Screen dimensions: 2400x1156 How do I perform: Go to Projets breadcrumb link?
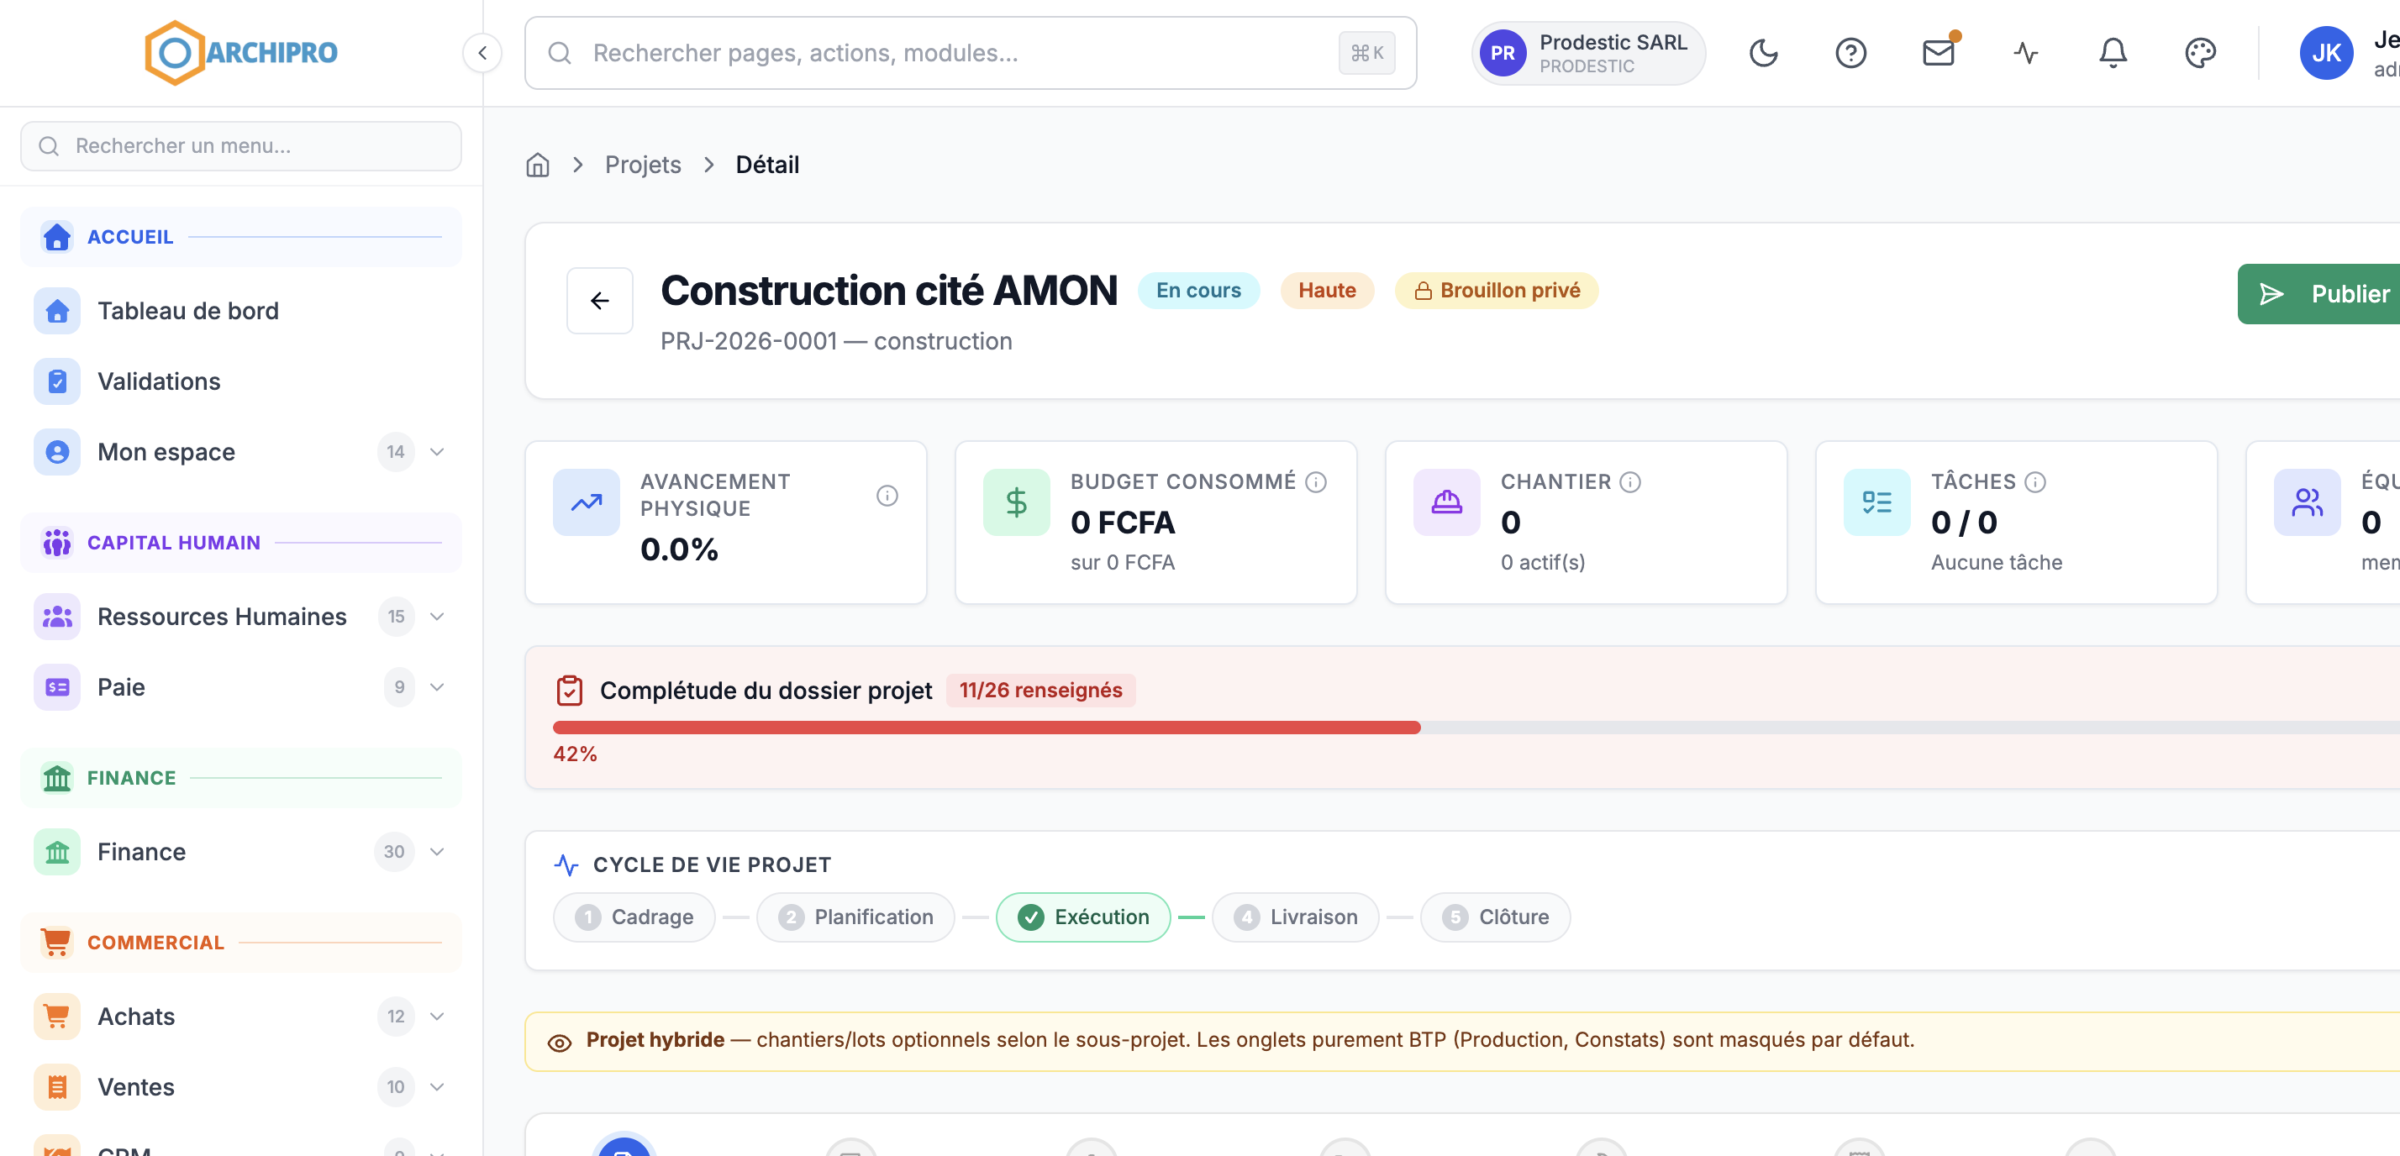point(643,165)
